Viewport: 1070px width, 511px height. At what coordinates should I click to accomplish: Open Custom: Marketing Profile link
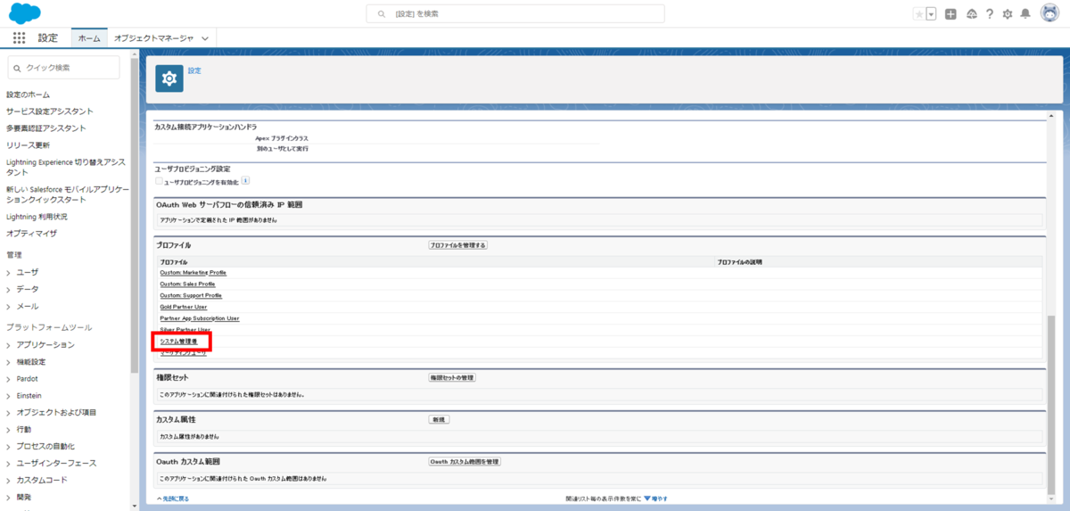193,272
